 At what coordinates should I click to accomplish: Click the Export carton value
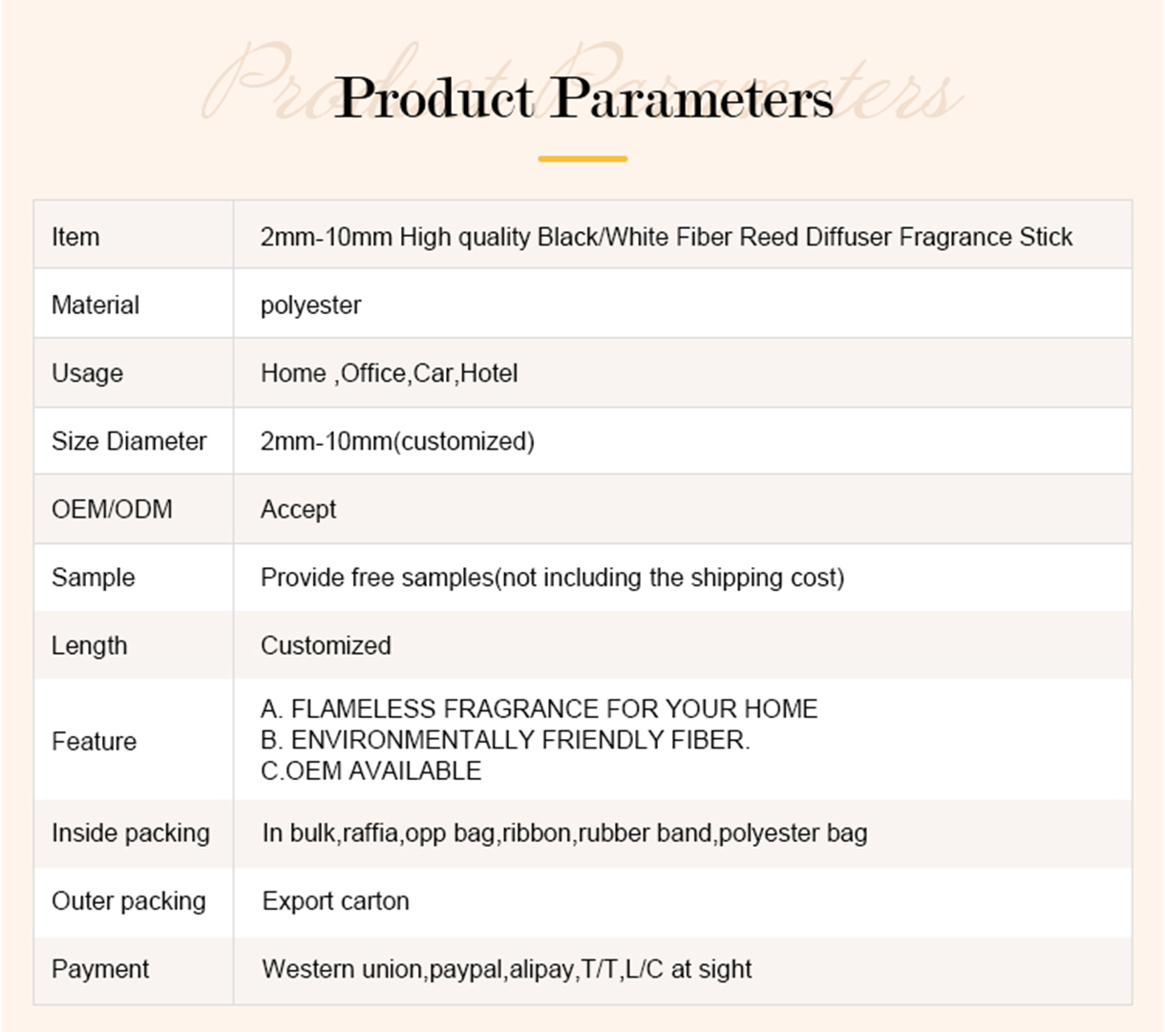[335, 901]
